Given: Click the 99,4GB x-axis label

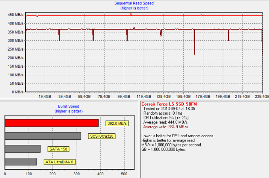Looking at the screenshot, I should (124, 97).
